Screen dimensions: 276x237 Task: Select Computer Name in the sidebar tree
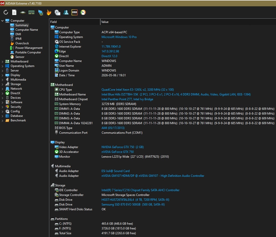click(27, 30)
